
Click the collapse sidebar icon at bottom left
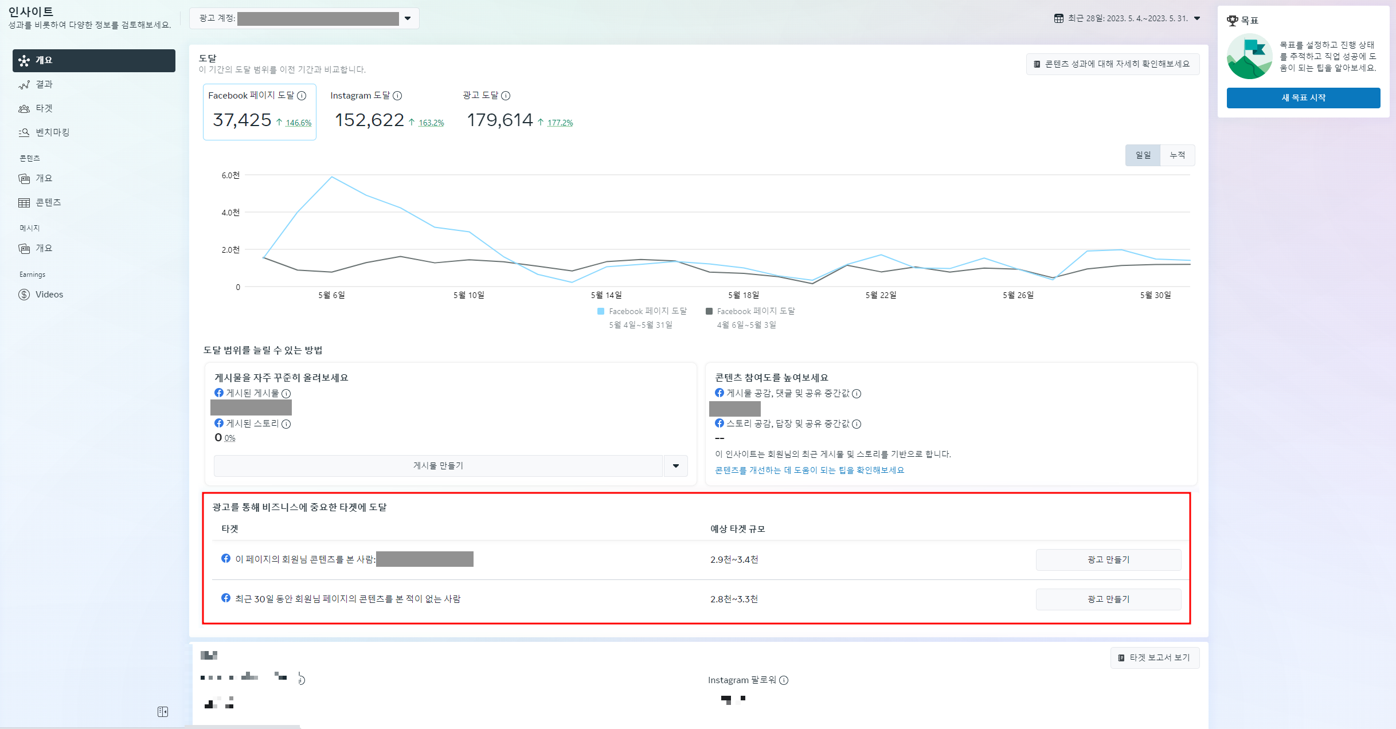(163, 711)
